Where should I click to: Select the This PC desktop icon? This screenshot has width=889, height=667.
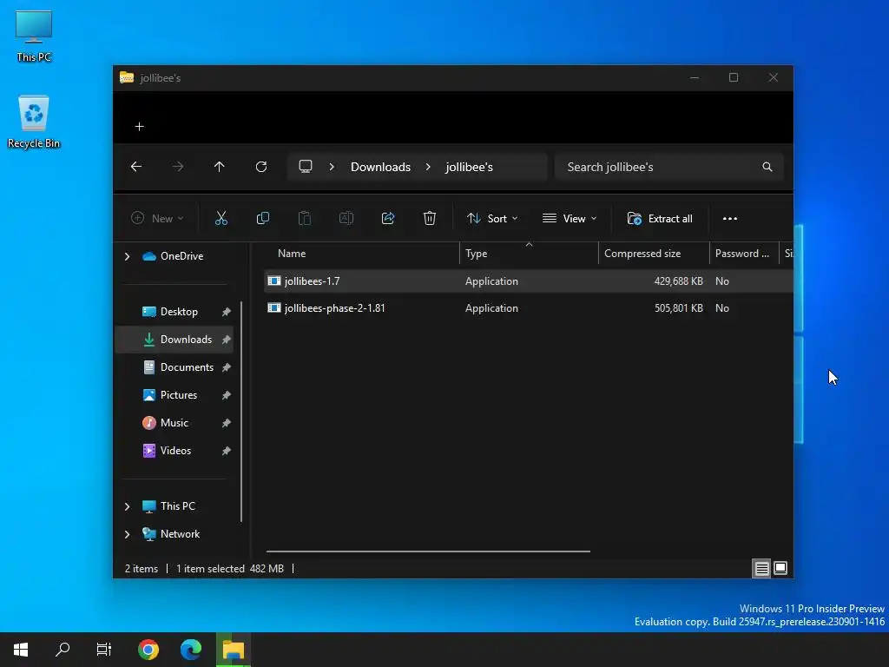point(34,36)
